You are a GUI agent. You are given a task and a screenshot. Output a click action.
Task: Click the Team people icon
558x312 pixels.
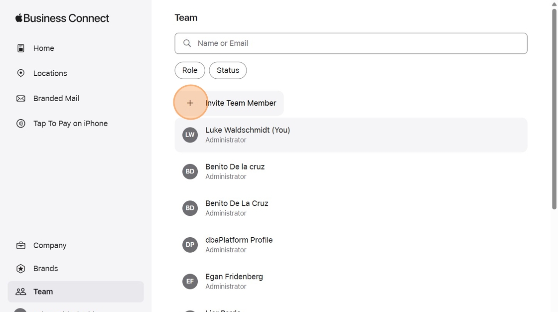20,292
